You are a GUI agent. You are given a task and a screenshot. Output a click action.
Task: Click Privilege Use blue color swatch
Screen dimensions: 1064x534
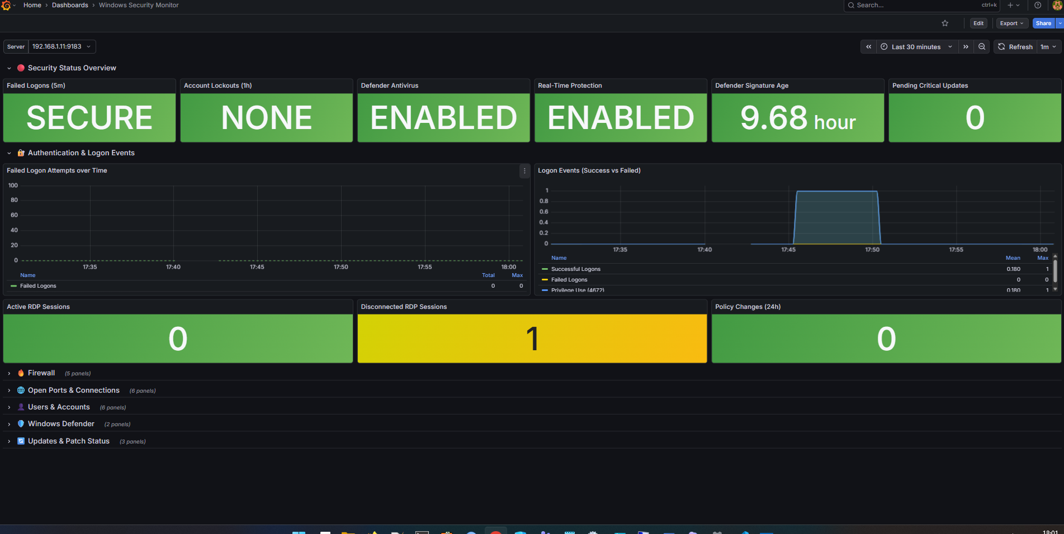(545, 290)
